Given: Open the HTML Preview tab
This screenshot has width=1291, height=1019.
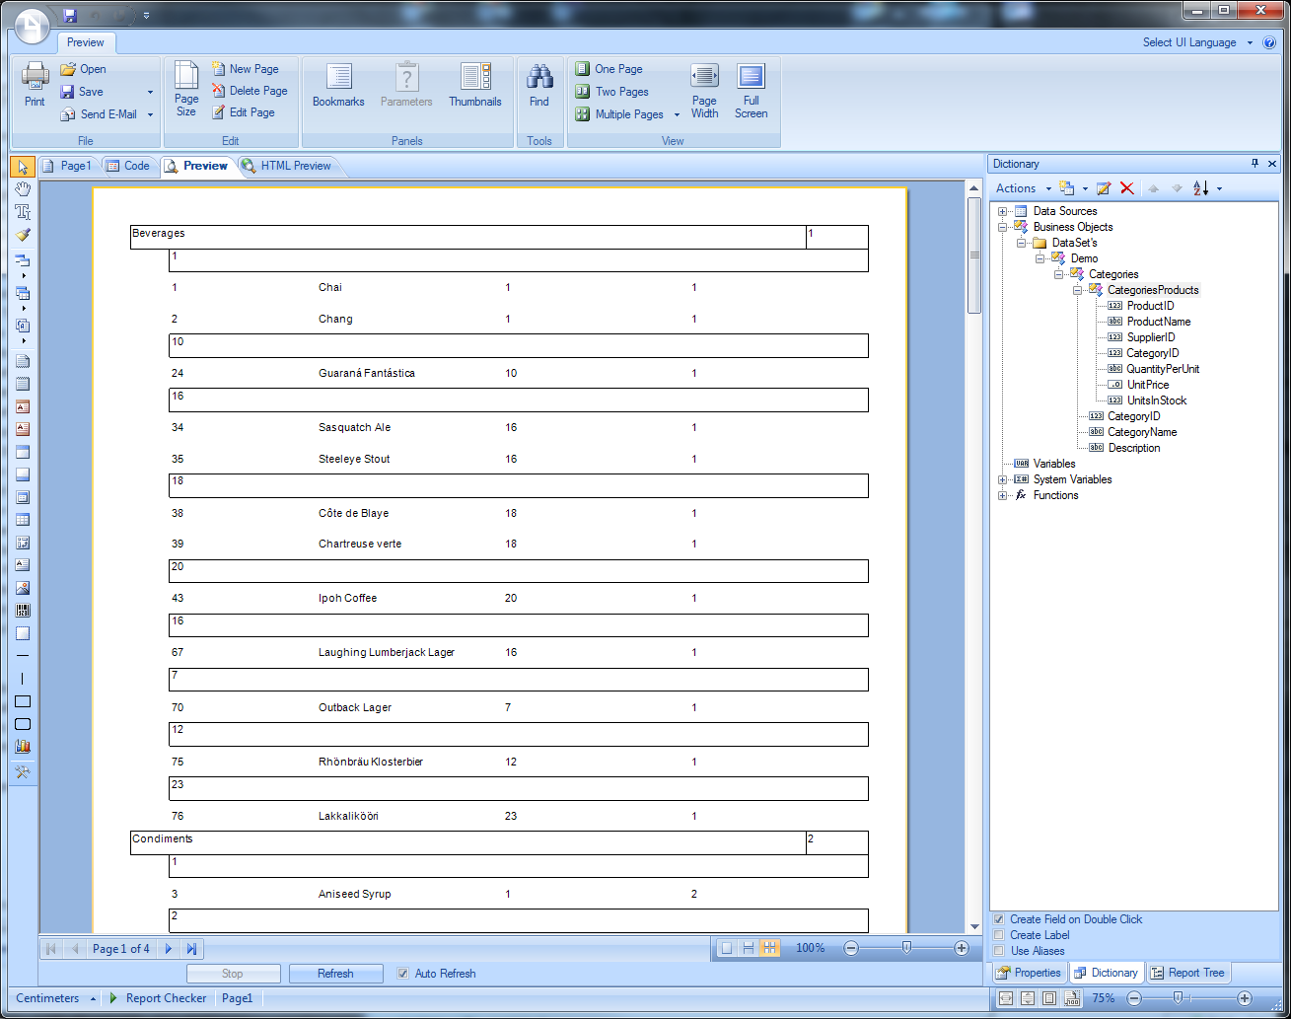Looking at the screenshot, I should [287, 166].
